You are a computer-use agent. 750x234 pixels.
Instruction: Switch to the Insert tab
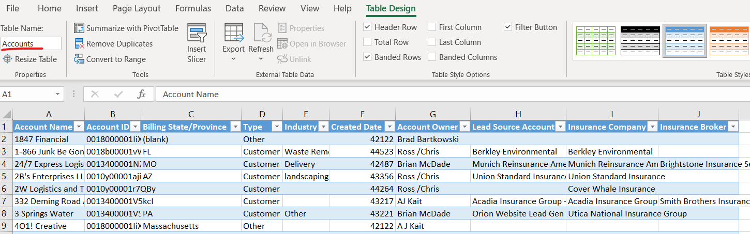click(87, 8)
